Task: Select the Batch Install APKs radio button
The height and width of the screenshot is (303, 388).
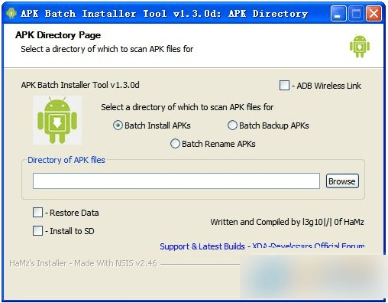Action: click(118, 125)
